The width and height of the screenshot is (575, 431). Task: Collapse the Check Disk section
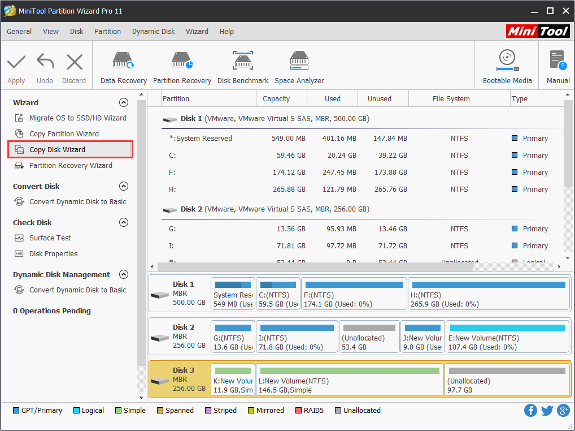[123, 222]
